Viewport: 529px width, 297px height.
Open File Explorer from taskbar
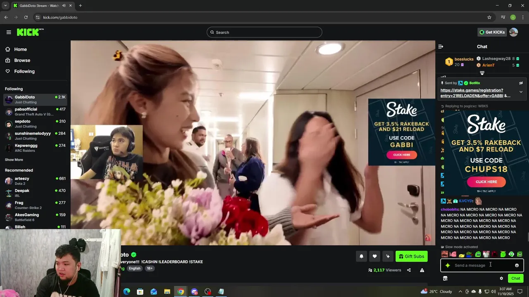(x=167, y=292)
